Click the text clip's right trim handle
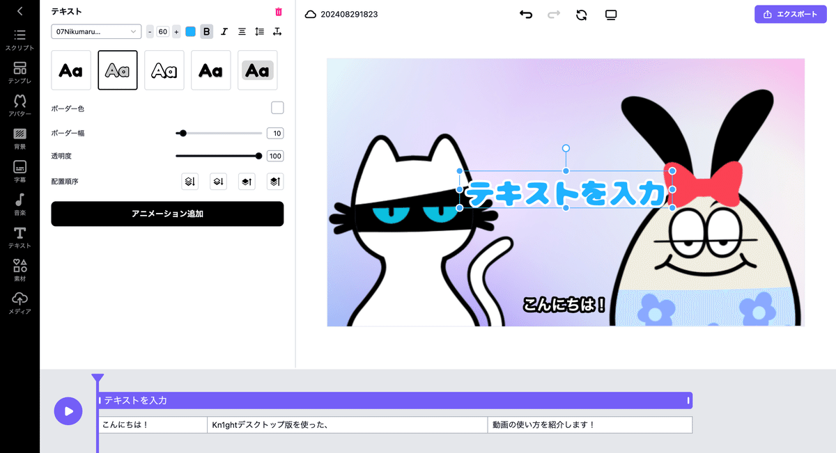Image resolution: width=836 pixels, height=453 pixels. tap(688, 401)
